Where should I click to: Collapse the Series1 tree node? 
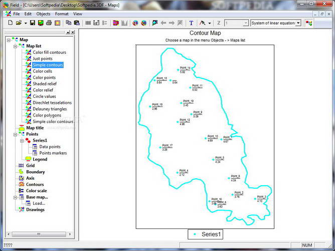22,141
